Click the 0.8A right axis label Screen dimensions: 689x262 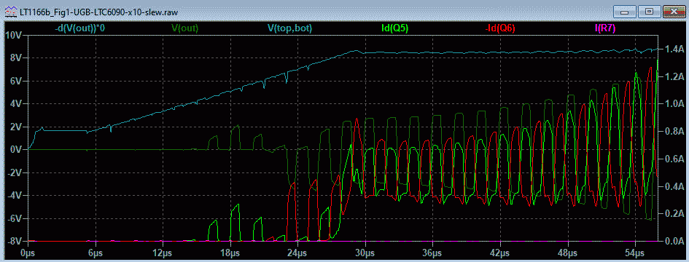tap(674, 131)
